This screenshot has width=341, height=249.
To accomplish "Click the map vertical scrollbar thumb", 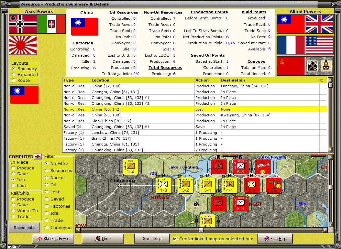I will tap(331, 187).
